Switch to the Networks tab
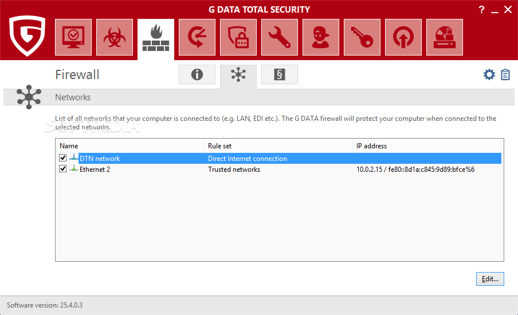The height and width of the screenshot is (315, 518). [x=238, y=76]
